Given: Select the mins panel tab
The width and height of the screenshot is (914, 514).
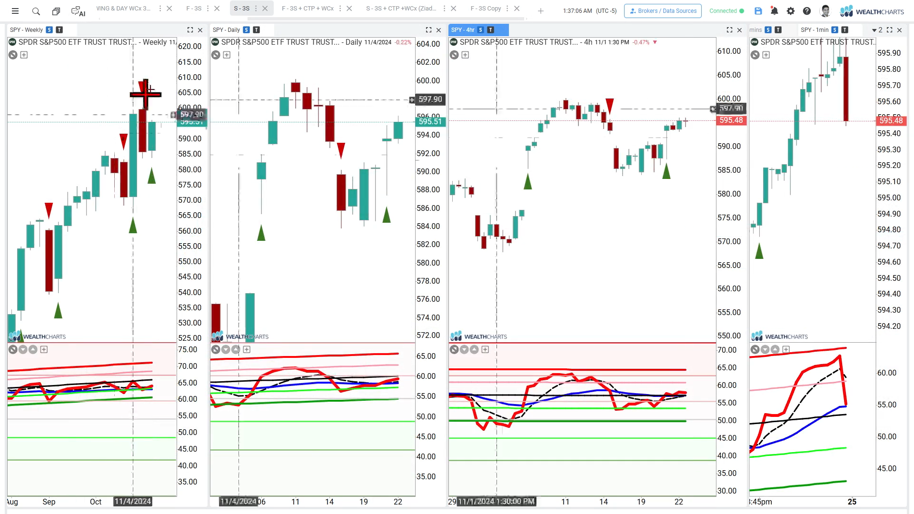Looking at the screenshot, I should [x=756, y=30].
